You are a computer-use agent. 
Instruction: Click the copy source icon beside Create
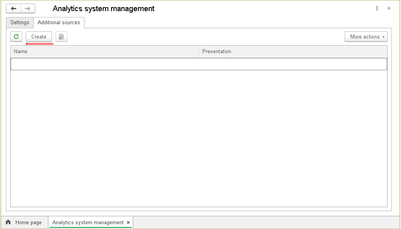click(61, 37)
